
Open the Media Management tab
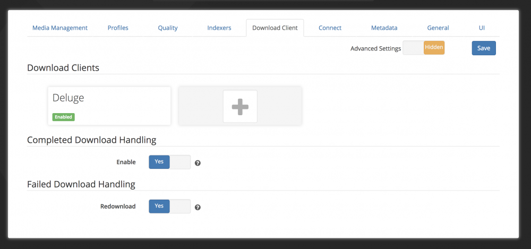(x=60, y=28)
